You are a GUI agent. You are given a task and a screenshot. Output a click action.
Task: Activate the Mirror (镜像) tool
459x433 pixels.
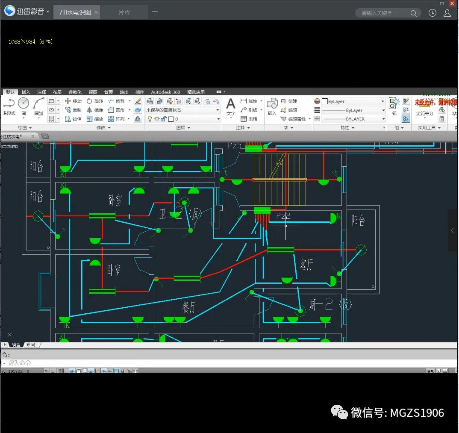tap(94, 110)
